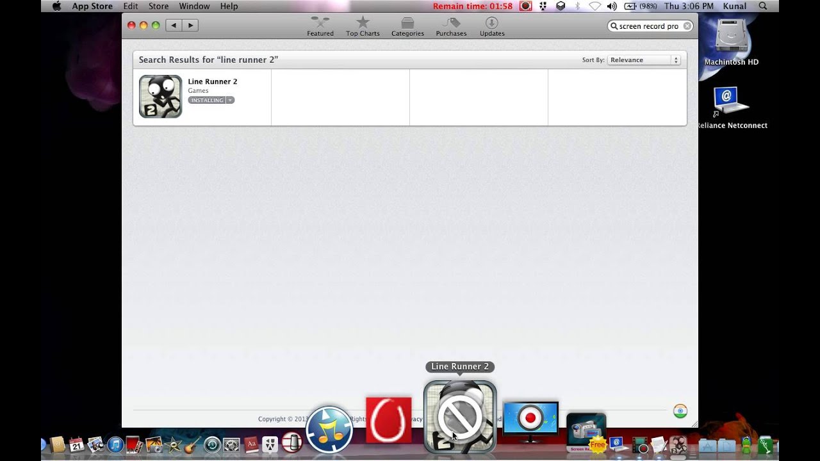Click the clock showing Thu 3:06 PM
The height and width of the screenshot is (461, 820).
(x=689, y=6)
